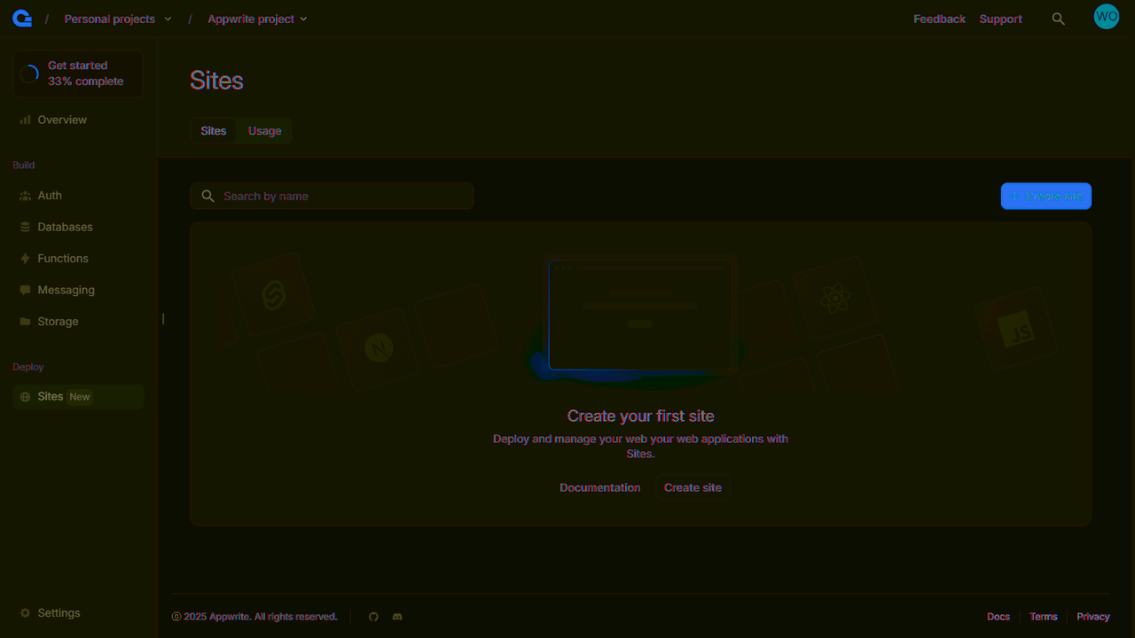Open the Appwrite project dropdown

tap(257, 19)
